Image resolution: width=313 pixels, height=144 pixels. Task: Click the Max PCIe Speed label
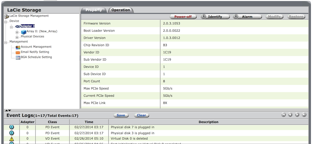click(x=96, y=88)
